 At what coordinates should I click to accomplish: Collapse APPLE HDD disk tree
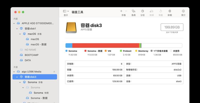[14, 23]
